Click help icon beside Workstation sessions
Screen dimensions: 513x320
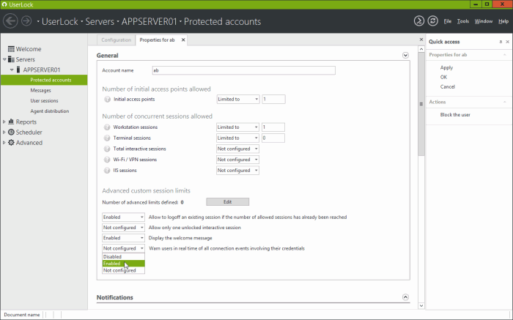click(x=108, y=127)
